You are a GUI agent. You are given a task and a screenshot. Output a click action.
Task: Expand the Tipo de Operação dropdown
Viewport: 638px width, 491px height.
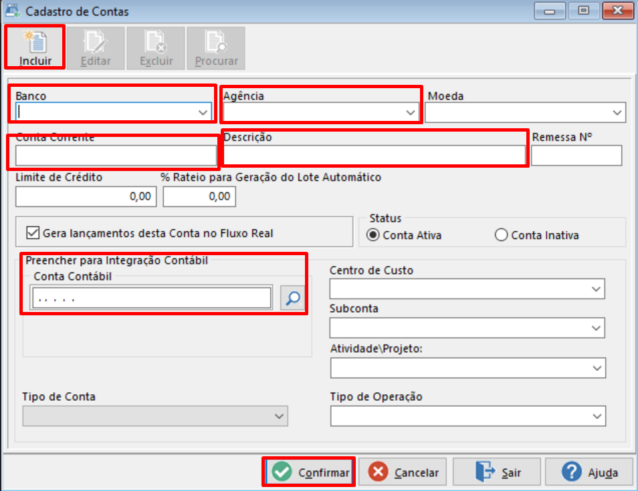pos(597,416)
